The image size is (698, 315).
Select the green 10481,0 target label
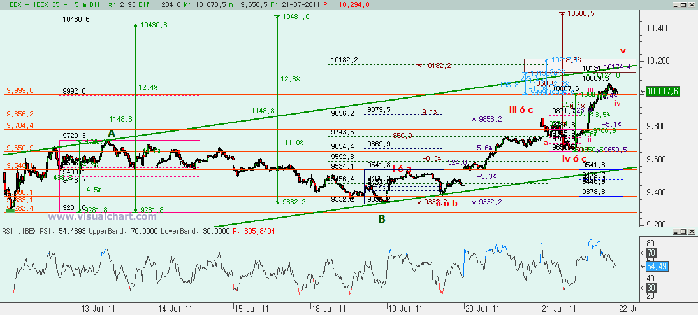tap(296, 17)
